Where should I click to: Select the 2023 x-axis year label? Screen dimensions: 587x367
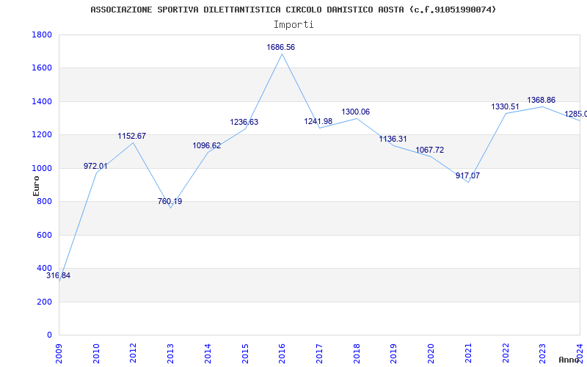coord(543,353)
